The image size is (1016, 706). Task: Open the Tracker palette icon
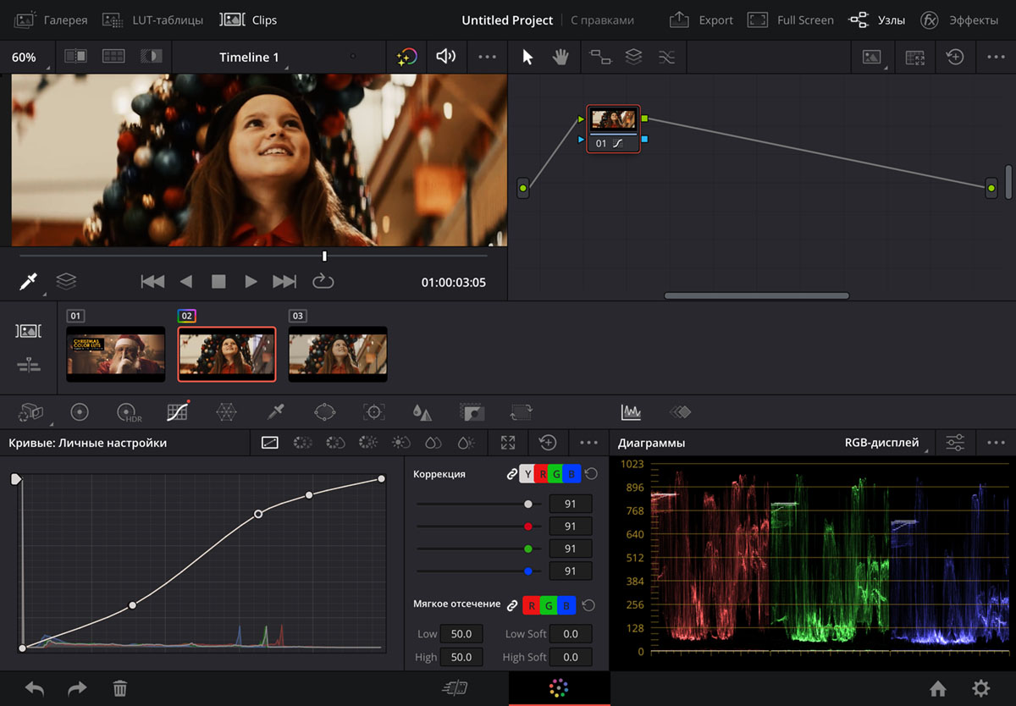(x=373, y=412)
